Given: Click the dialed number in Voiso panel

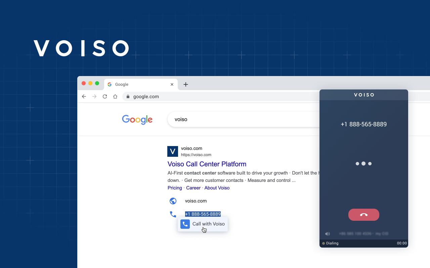Looking at the screenshot, I should pyautogui.click(x=364, y=124).
